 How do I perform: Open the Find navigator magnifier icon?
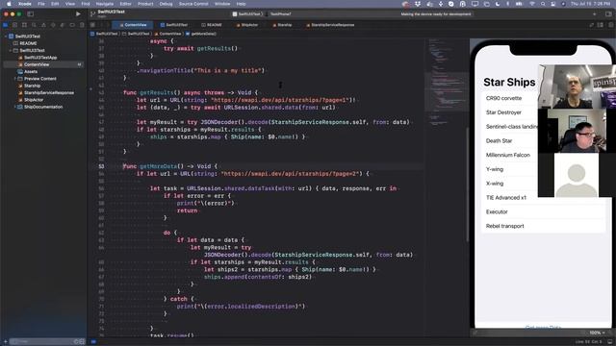pyautogui.click(x=34, y=25)
